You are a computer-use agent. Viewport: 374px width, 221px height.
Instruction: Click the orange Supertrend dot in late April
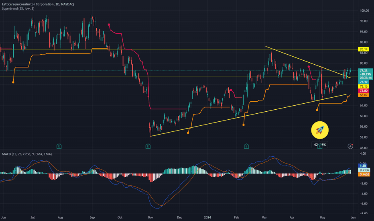coord(317,110)
